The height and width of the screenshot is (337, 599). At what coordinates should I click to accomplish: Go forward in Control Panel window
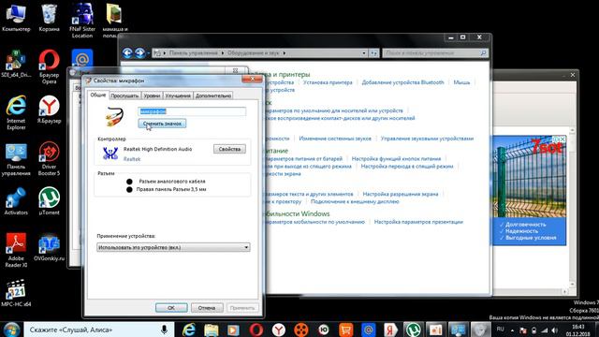[139, 53]
